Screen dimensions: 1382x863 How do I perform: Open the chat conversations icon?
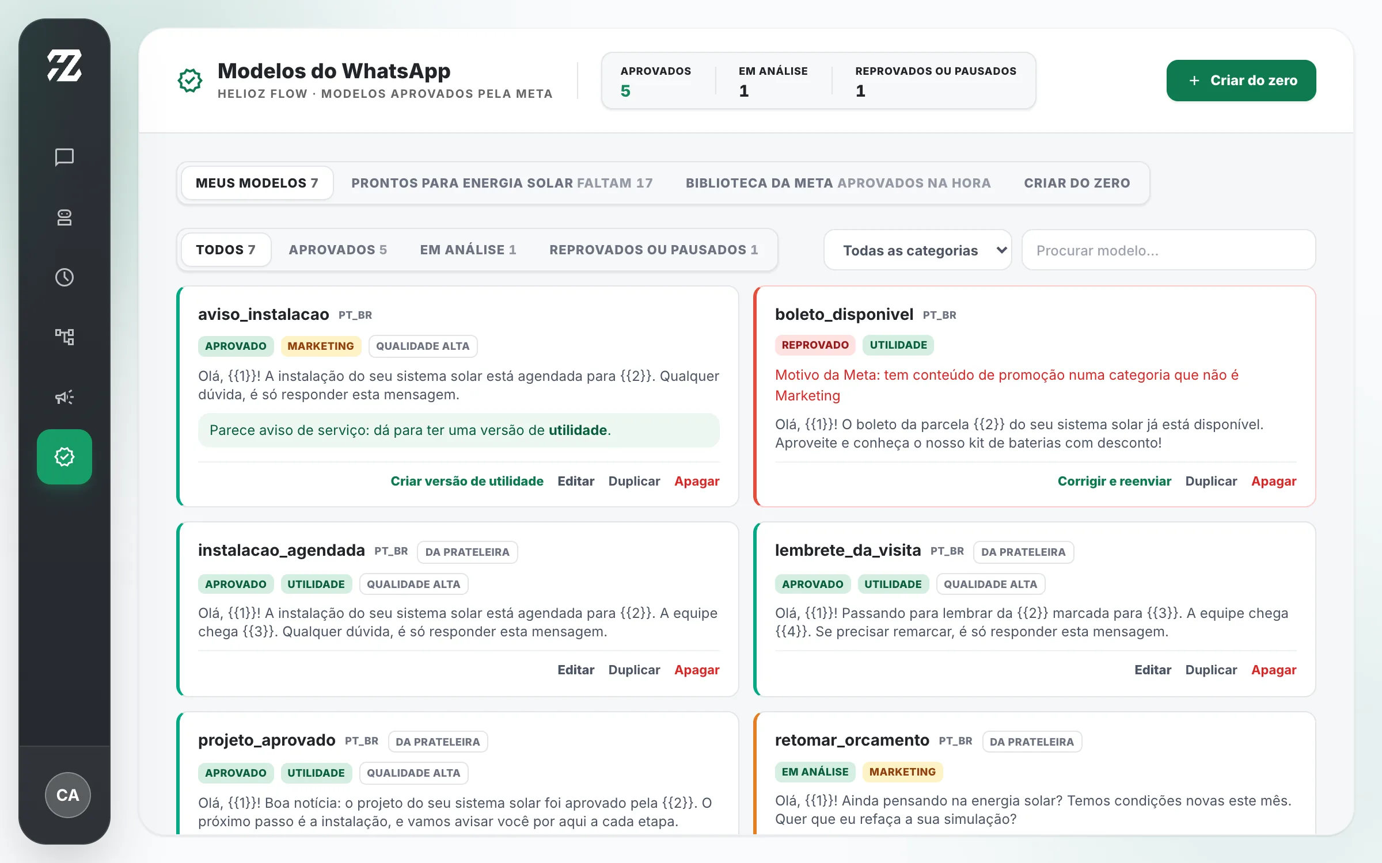click(64, 157)
